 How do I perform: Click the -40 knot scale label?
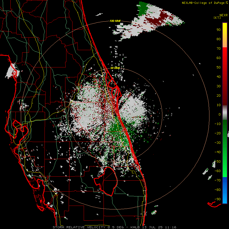(x=218, y=152)
